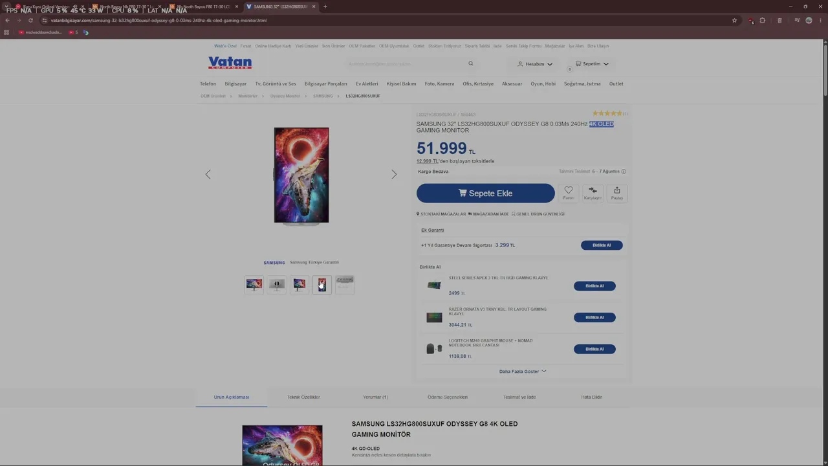The image size is (828, 466).
Task: Click the five-star product rating
Action: 607,113
